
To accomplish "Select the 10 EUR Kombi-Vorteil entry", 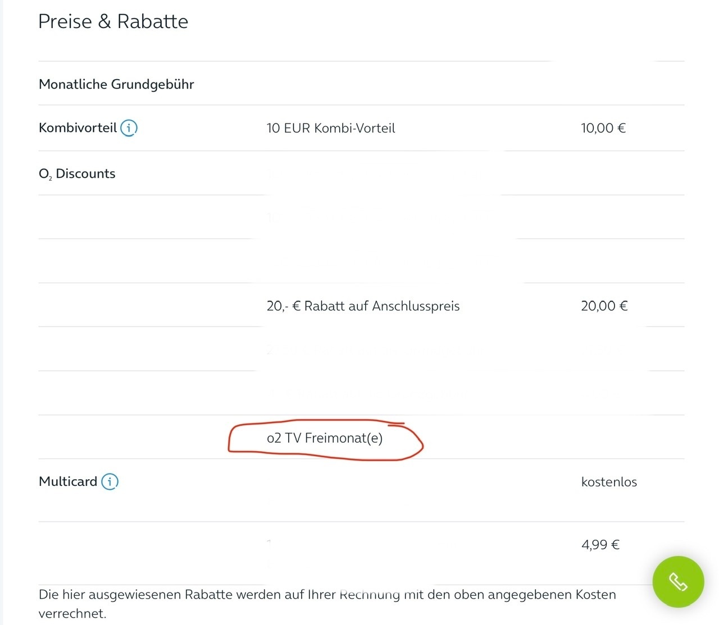I will pyautogui.click(x=331, y=128).
